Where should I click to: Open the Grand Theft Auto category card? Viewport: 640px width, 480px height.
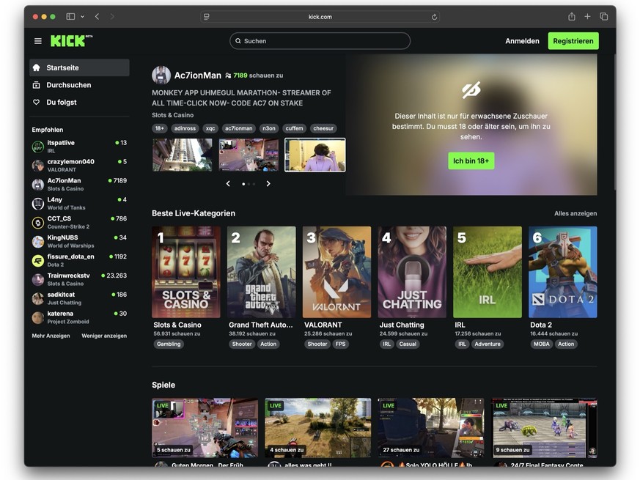[x=261, y=273]
